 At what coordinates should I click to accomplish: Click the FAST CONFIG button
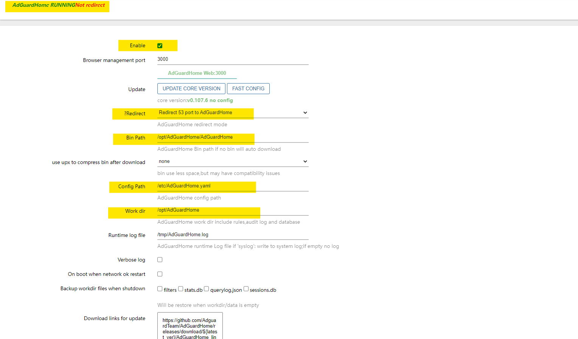(248, 88)
